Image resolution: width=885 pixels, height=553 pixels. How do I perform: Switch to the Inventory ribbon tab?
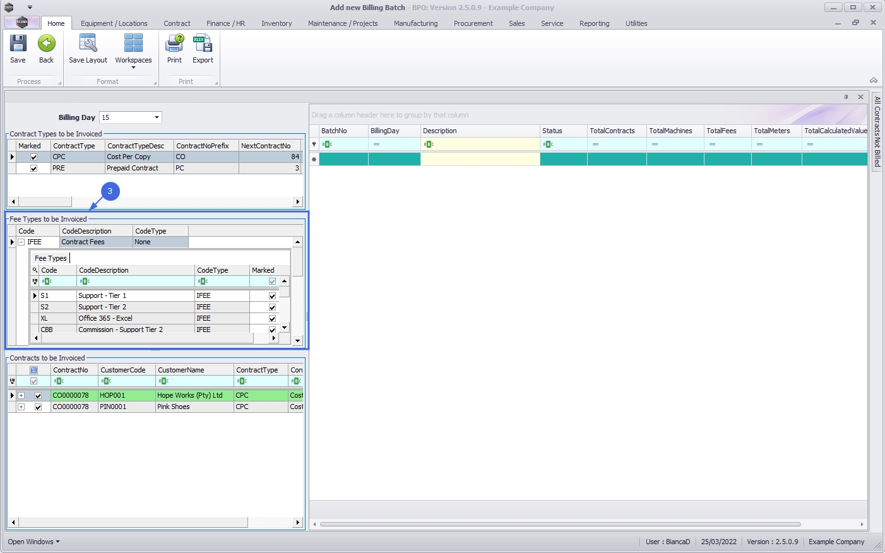276,23
